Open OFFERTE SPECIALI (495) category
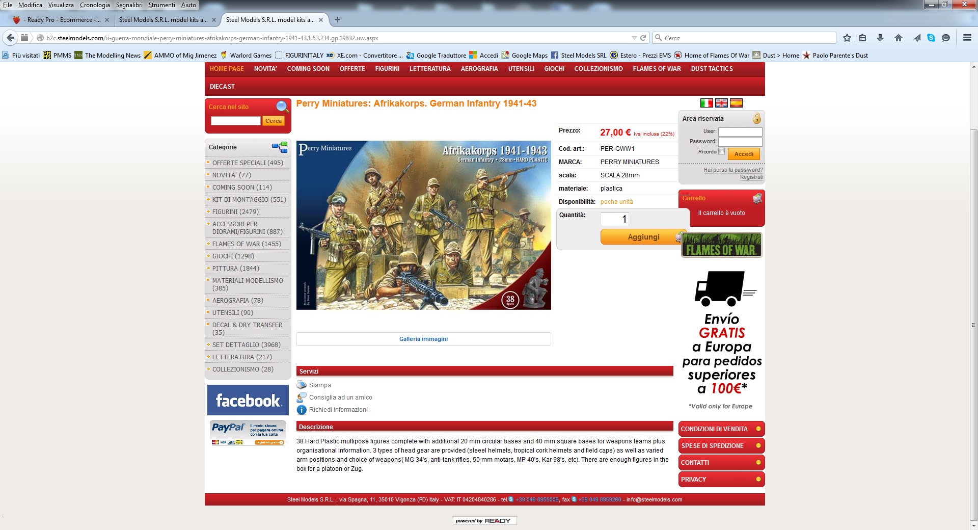 click(248, 163)
